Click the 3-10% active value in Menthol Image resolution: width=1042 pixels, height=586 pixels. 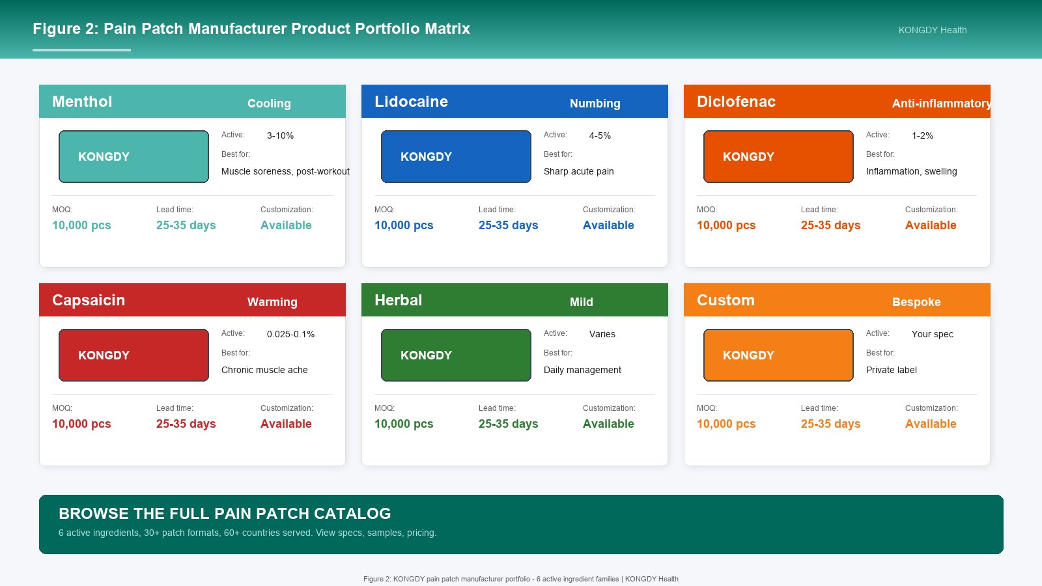coord(280,135)
